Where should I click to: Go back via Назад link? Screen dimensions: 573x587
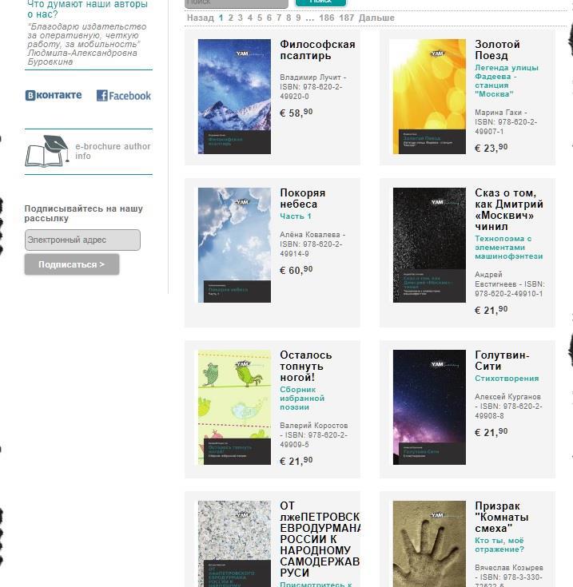pos(201,18)
